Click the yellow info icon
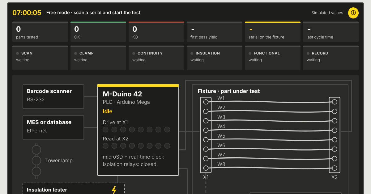Screen dimensions: 371x194 point(353,13)
